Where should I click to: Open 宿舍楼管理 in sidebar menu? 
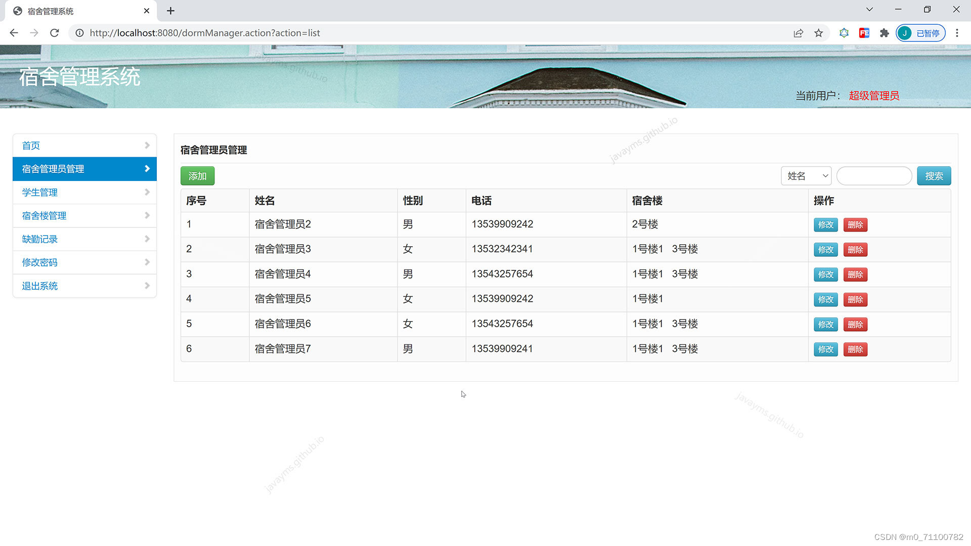[x=44, y=216]
